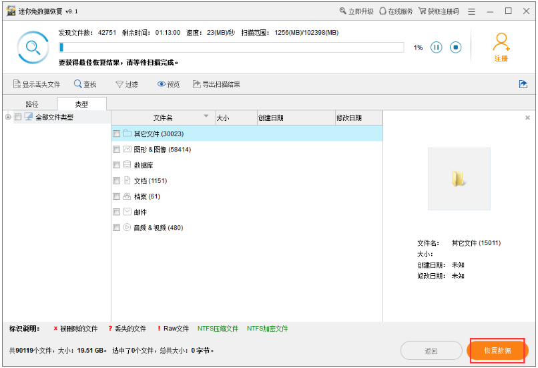Sort by 创建日期 column header
Image resolution: width=538 pixels, height=368 pixels.
(296, 118)
